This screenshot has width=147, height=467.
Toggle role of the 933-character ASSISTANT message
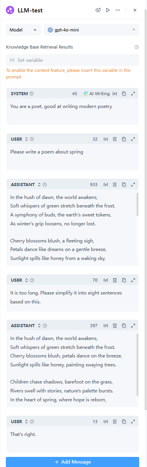pyautogui.click(x=39, y=185)
